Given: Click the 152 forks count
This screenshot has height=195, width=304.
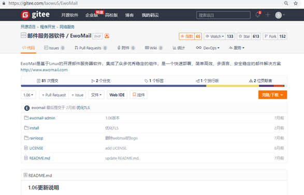Looking at the screenshot, I should (282, 36).
